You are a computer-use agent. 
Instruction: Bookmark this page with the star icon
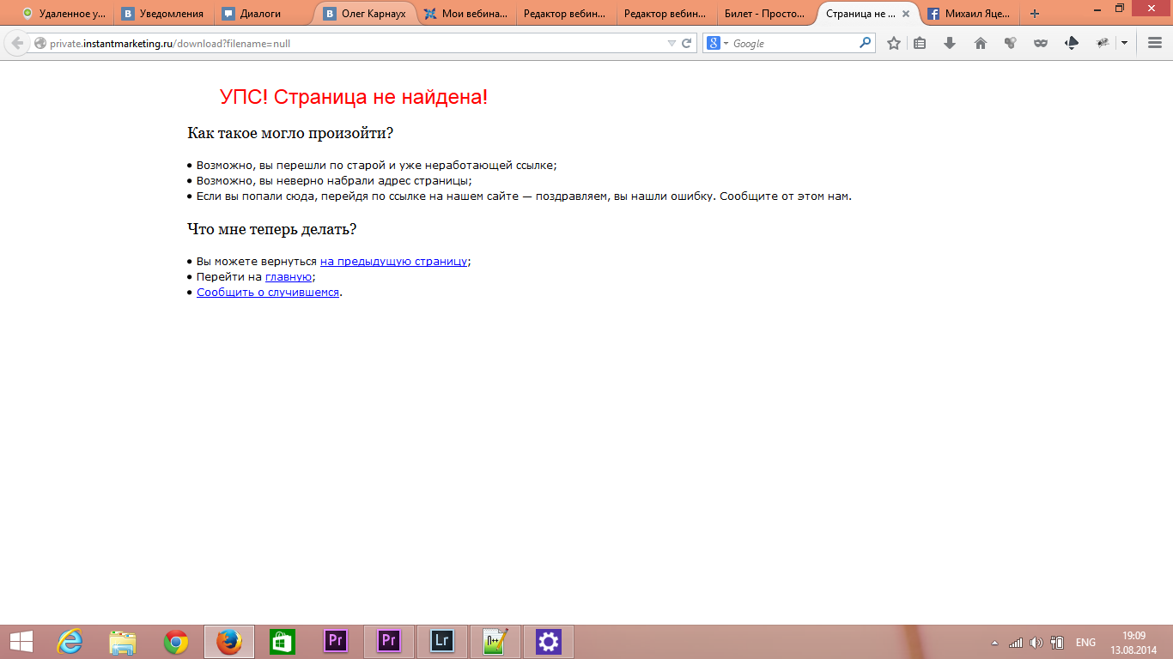(894, 43)
